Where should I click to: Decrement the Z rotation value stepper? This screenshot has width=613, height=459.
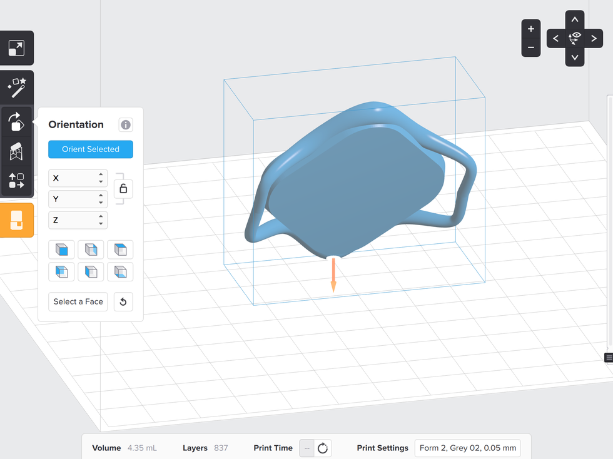[x=102, y=223]
